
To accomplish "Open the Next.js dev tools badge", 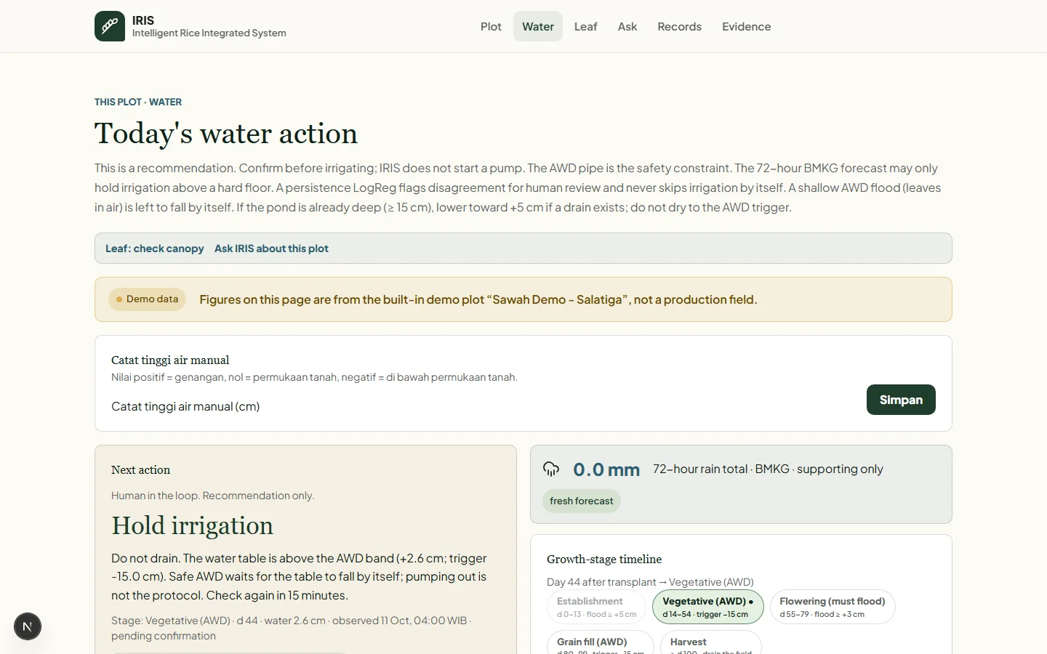I will (28, 626).
